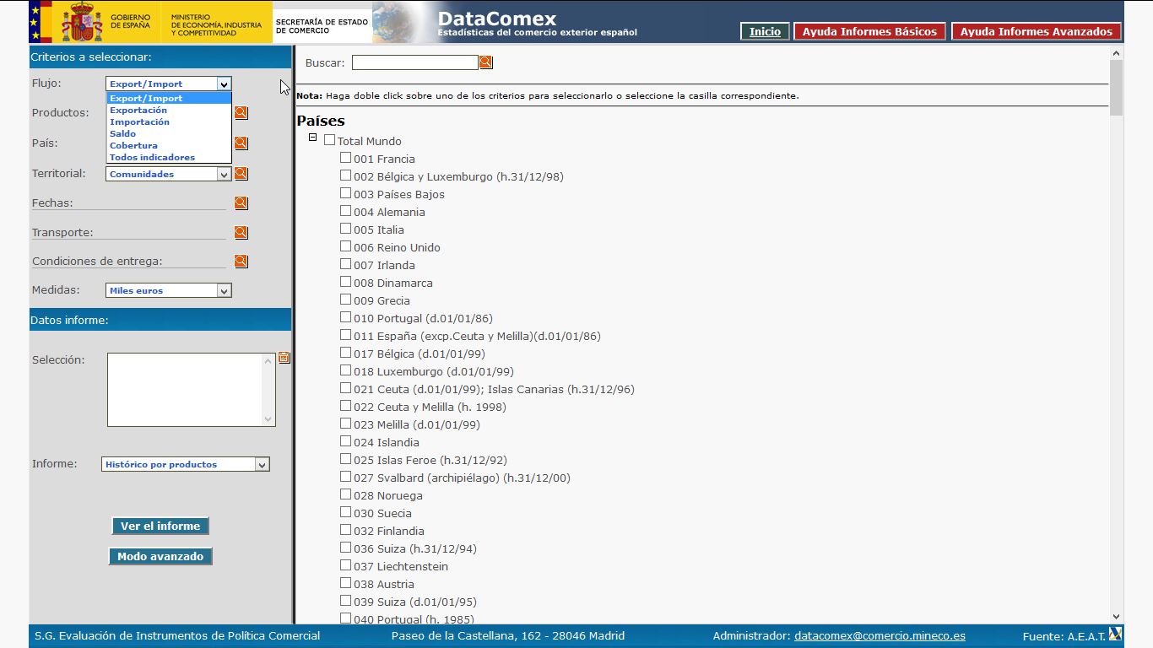
Task: Enable the 005 Italia checkbox
Action: (345, 229)
